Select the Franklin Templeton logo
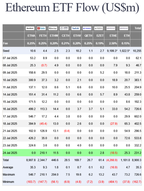The height and width of the screenshot is (191, 144). [x=99, y=28]
